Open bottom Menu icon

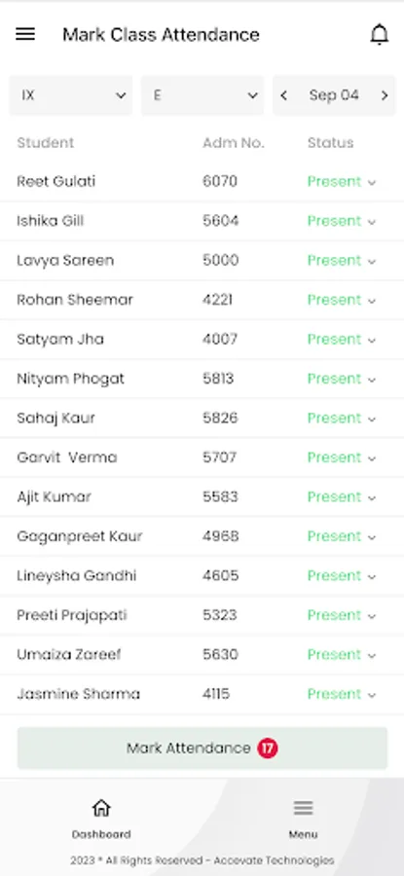[x=304, y=808]
